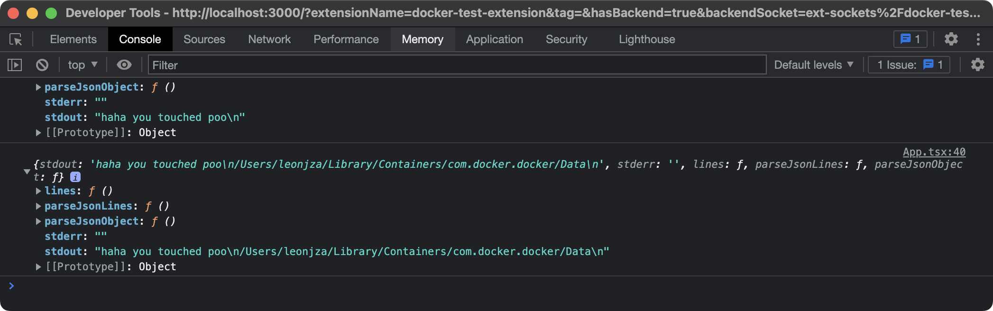Activate the inspect element picker icon
993x311 pixels.
16,39
